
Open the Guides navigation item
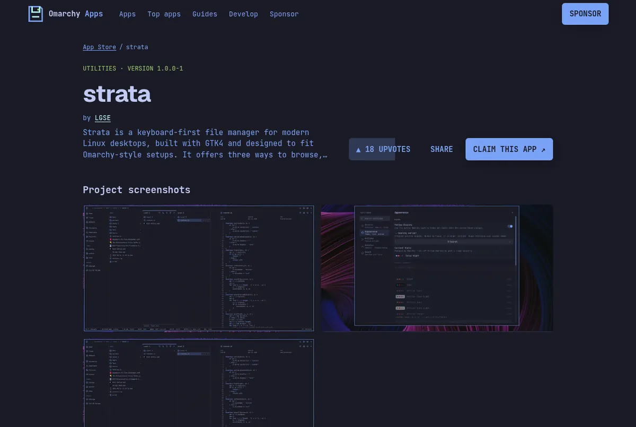pos(205,14)
